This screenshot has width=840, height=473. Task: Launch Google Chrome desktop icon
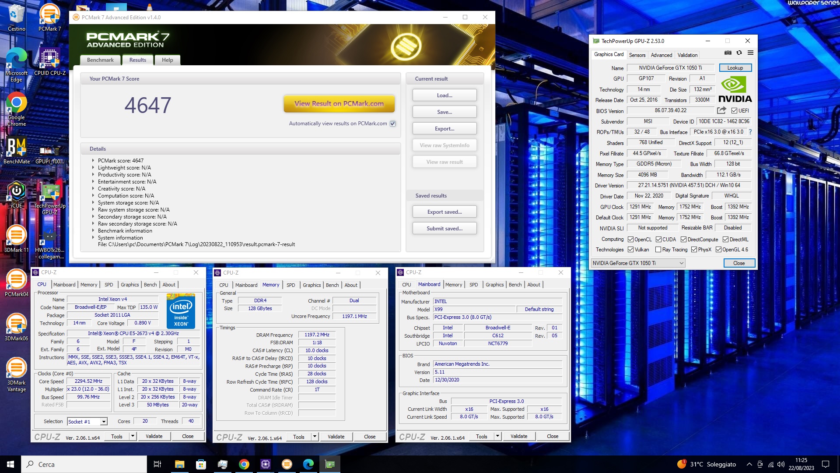tap(16, 109)
